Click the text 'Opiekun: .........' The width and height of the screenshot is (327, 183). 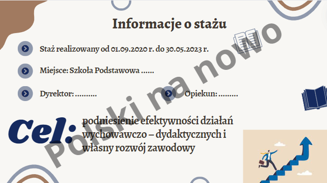[211, 94]
